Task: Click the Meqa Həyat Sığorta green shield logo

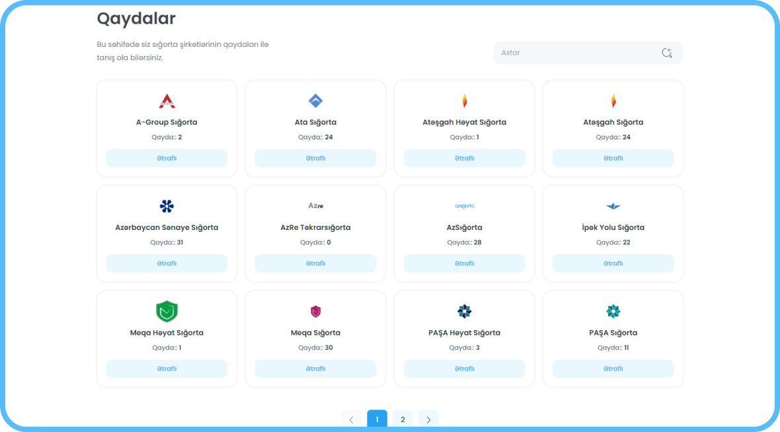Action: point(167,311)
